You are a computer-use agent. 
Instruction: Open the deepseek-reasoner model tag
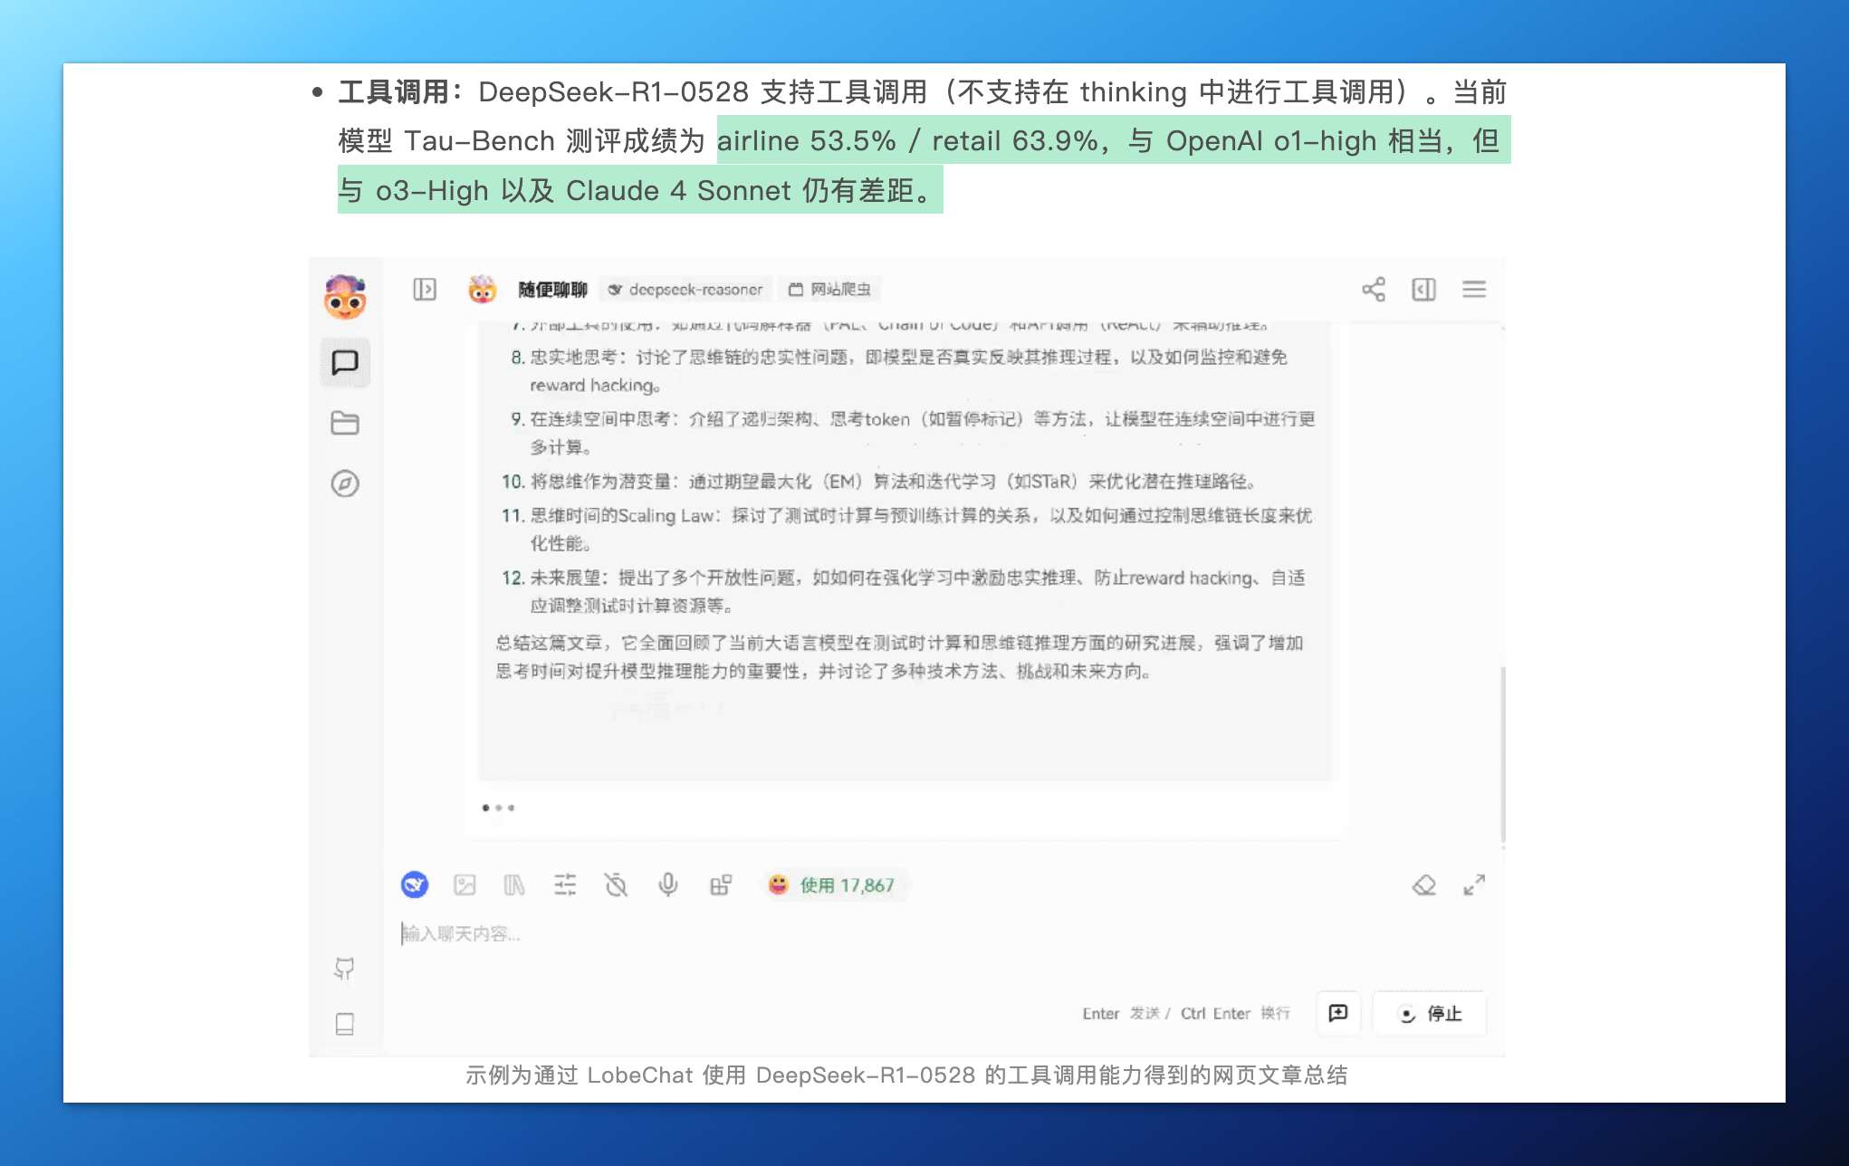click(685, 290)
